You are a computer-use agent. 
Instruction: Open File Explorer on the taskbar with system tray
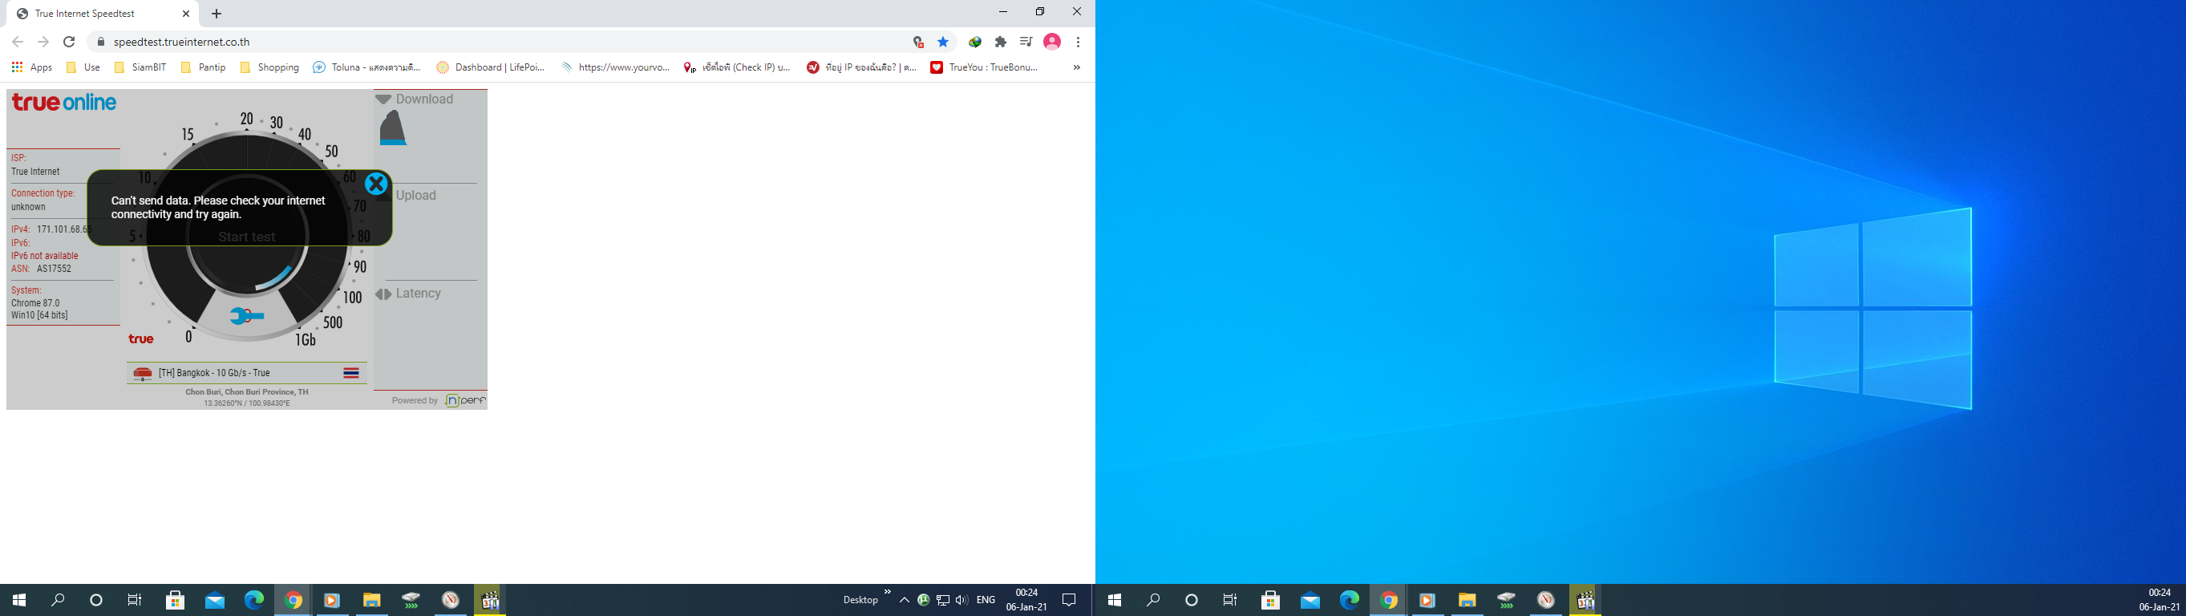[372, 600]
